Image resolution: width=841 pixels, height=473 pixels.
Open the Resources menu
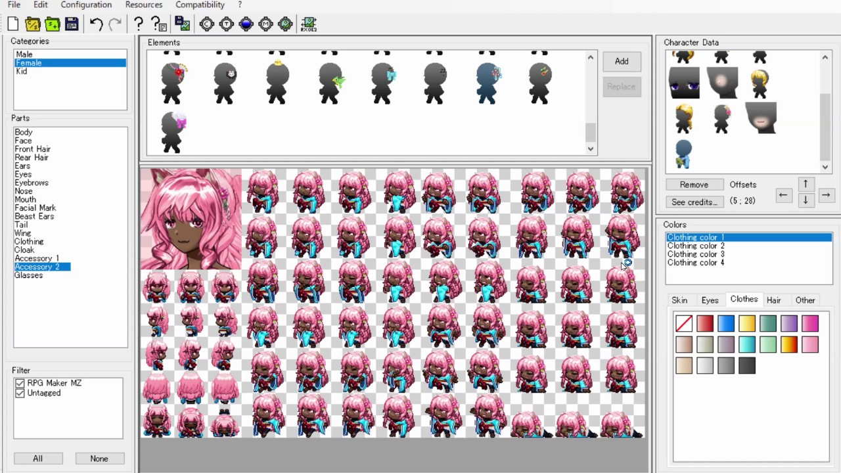143,5
